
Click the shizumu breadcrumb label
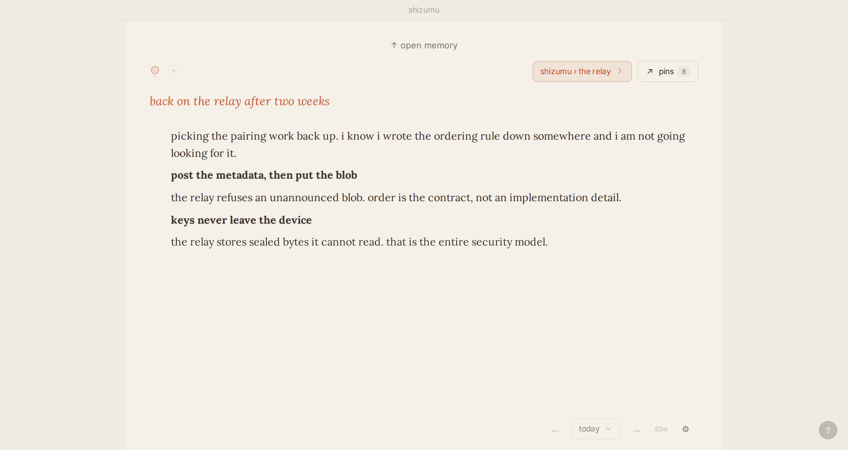556,71
